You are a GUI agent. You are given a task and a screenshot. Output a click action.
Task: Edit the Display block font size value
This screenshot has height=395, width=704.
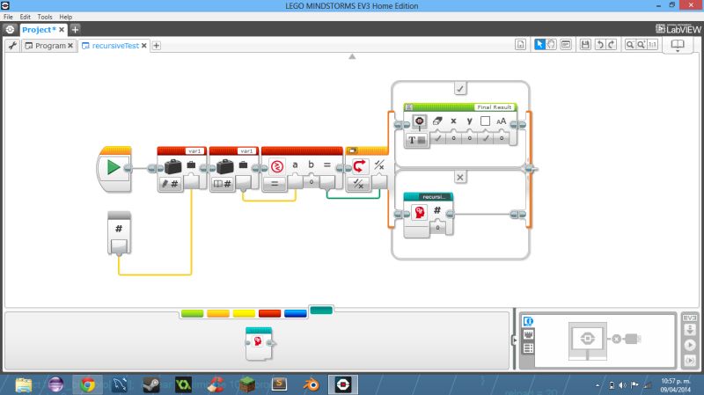(502, 138)
